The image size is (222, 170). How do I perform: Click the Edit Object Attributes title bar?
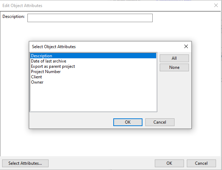click(106, 5)
